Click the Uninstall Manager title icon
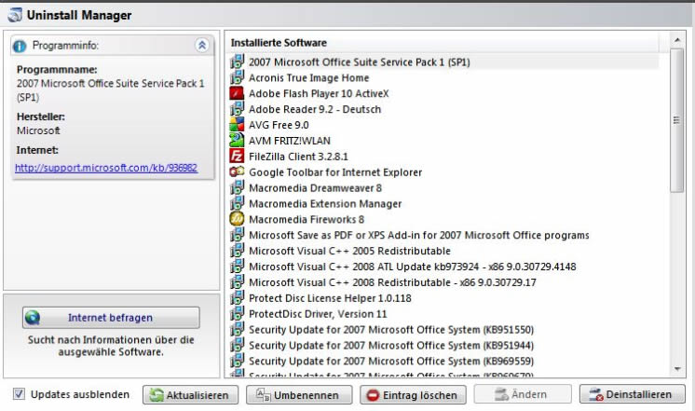Viewport: 695px width, 411px height. pos(14,15)
